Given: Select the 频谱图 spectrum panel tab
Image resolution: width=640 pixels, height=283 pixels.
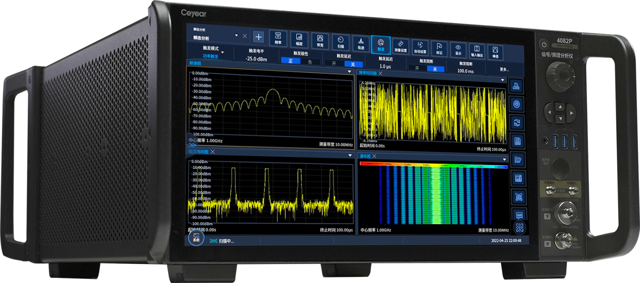Looking at the screenshot, I should click(195, 63).
